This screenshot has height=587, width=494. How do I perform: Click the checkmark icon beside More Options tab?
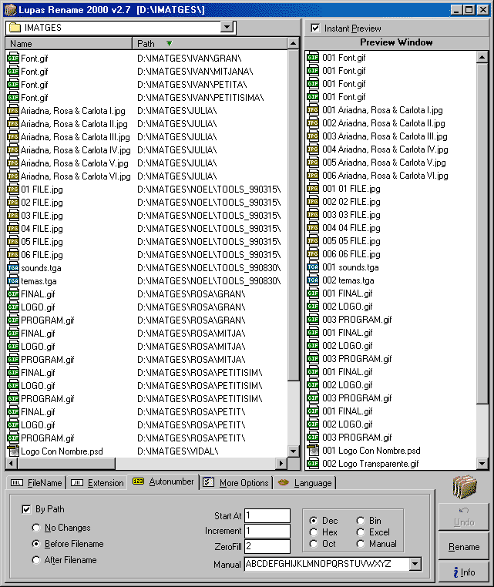[x=208, y=482]
